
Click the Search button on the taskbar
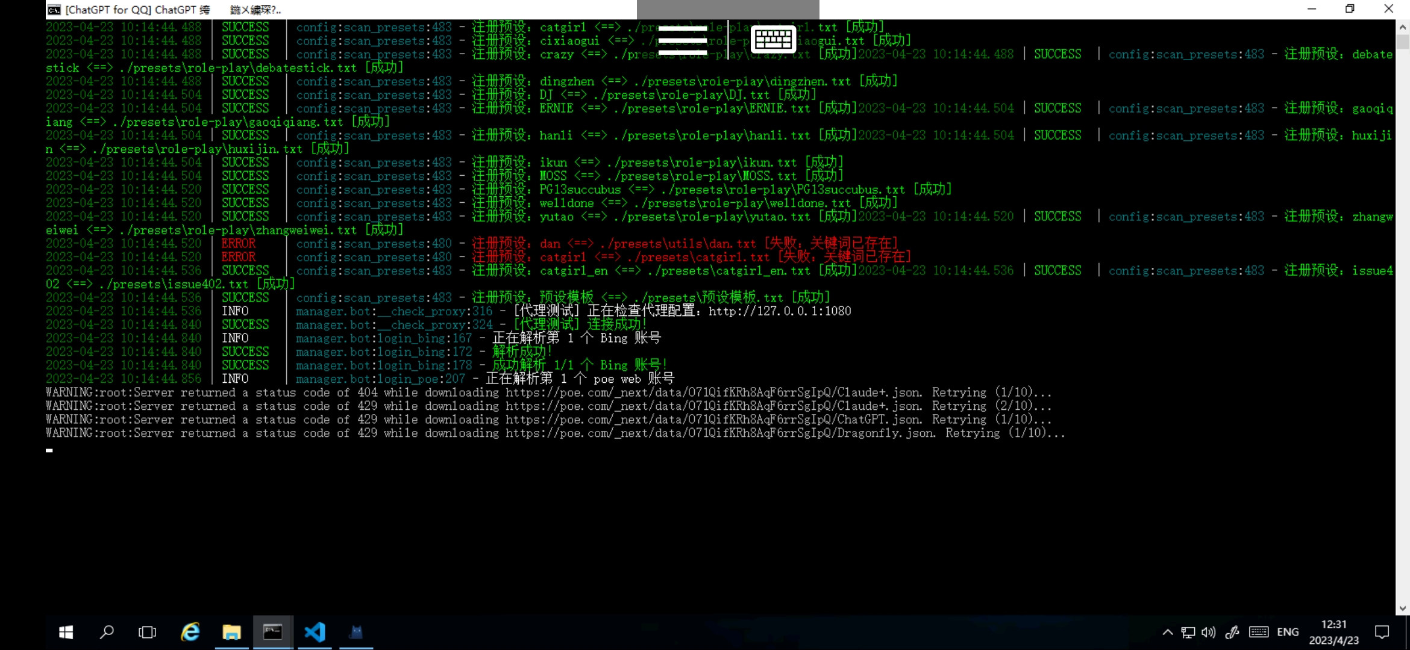pyautogui.click(x=107, y=633)
